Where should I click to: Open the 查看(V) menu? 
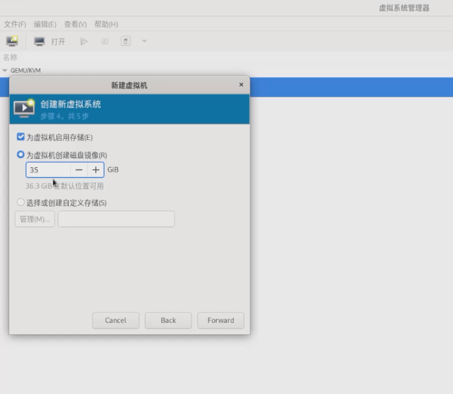click(x=75, y=24)
